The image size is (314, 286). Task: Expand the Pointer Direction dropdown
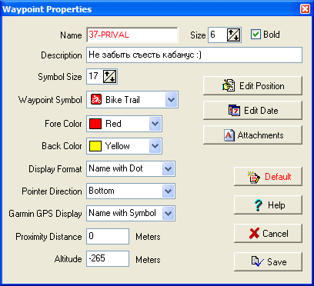coord(169,191)
